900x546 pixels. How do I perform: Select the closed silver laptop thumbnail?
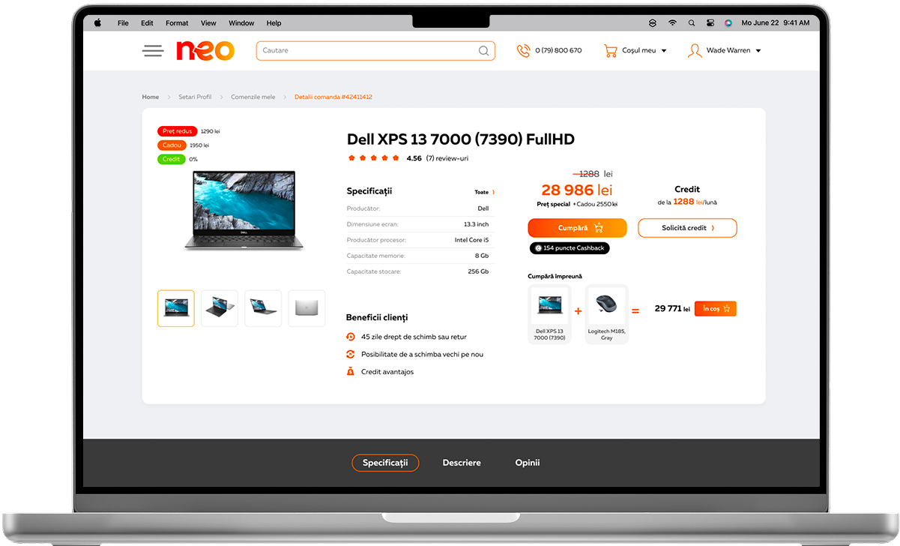(306, 308)
